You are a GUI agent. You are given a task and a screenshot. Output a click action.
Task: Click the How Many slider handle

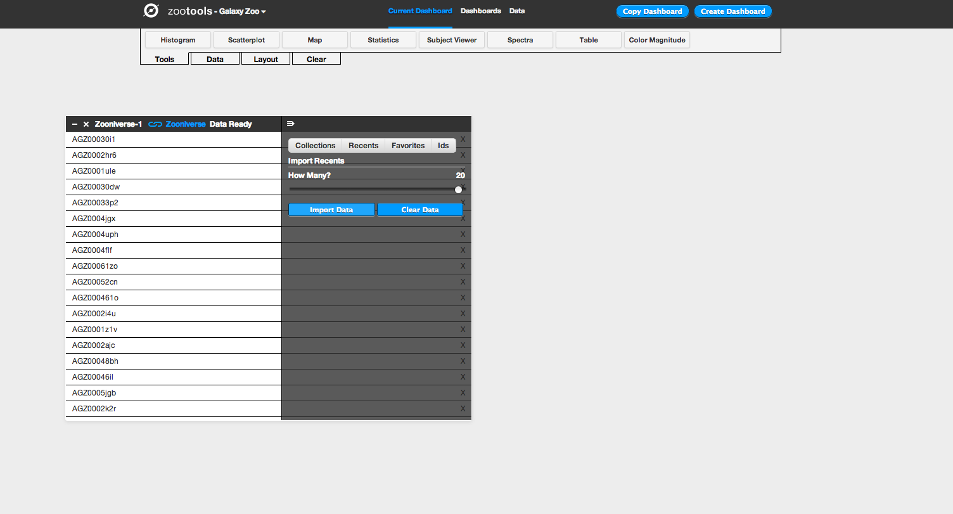coord(458,190)
